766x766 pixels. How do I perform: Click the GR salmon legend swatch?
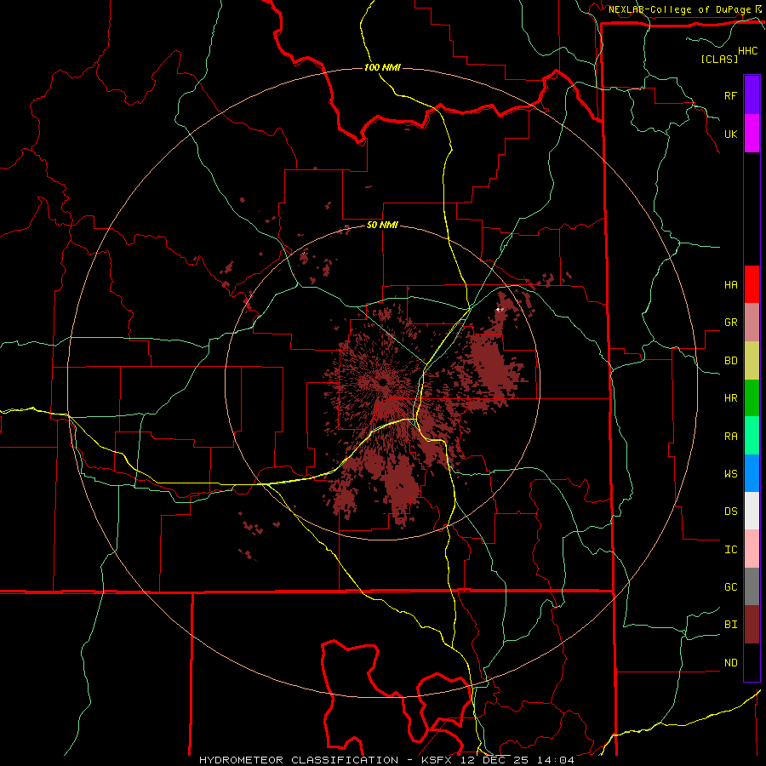tap(752, 323)
